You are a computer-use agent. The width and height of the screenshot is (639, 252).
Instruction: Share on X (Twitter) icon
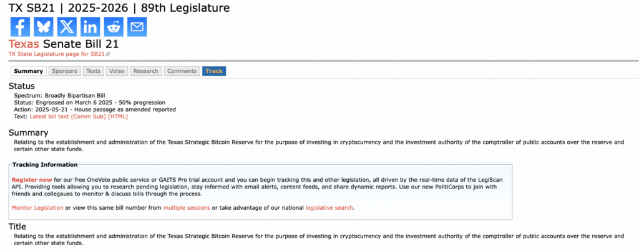tap(67, 27)
